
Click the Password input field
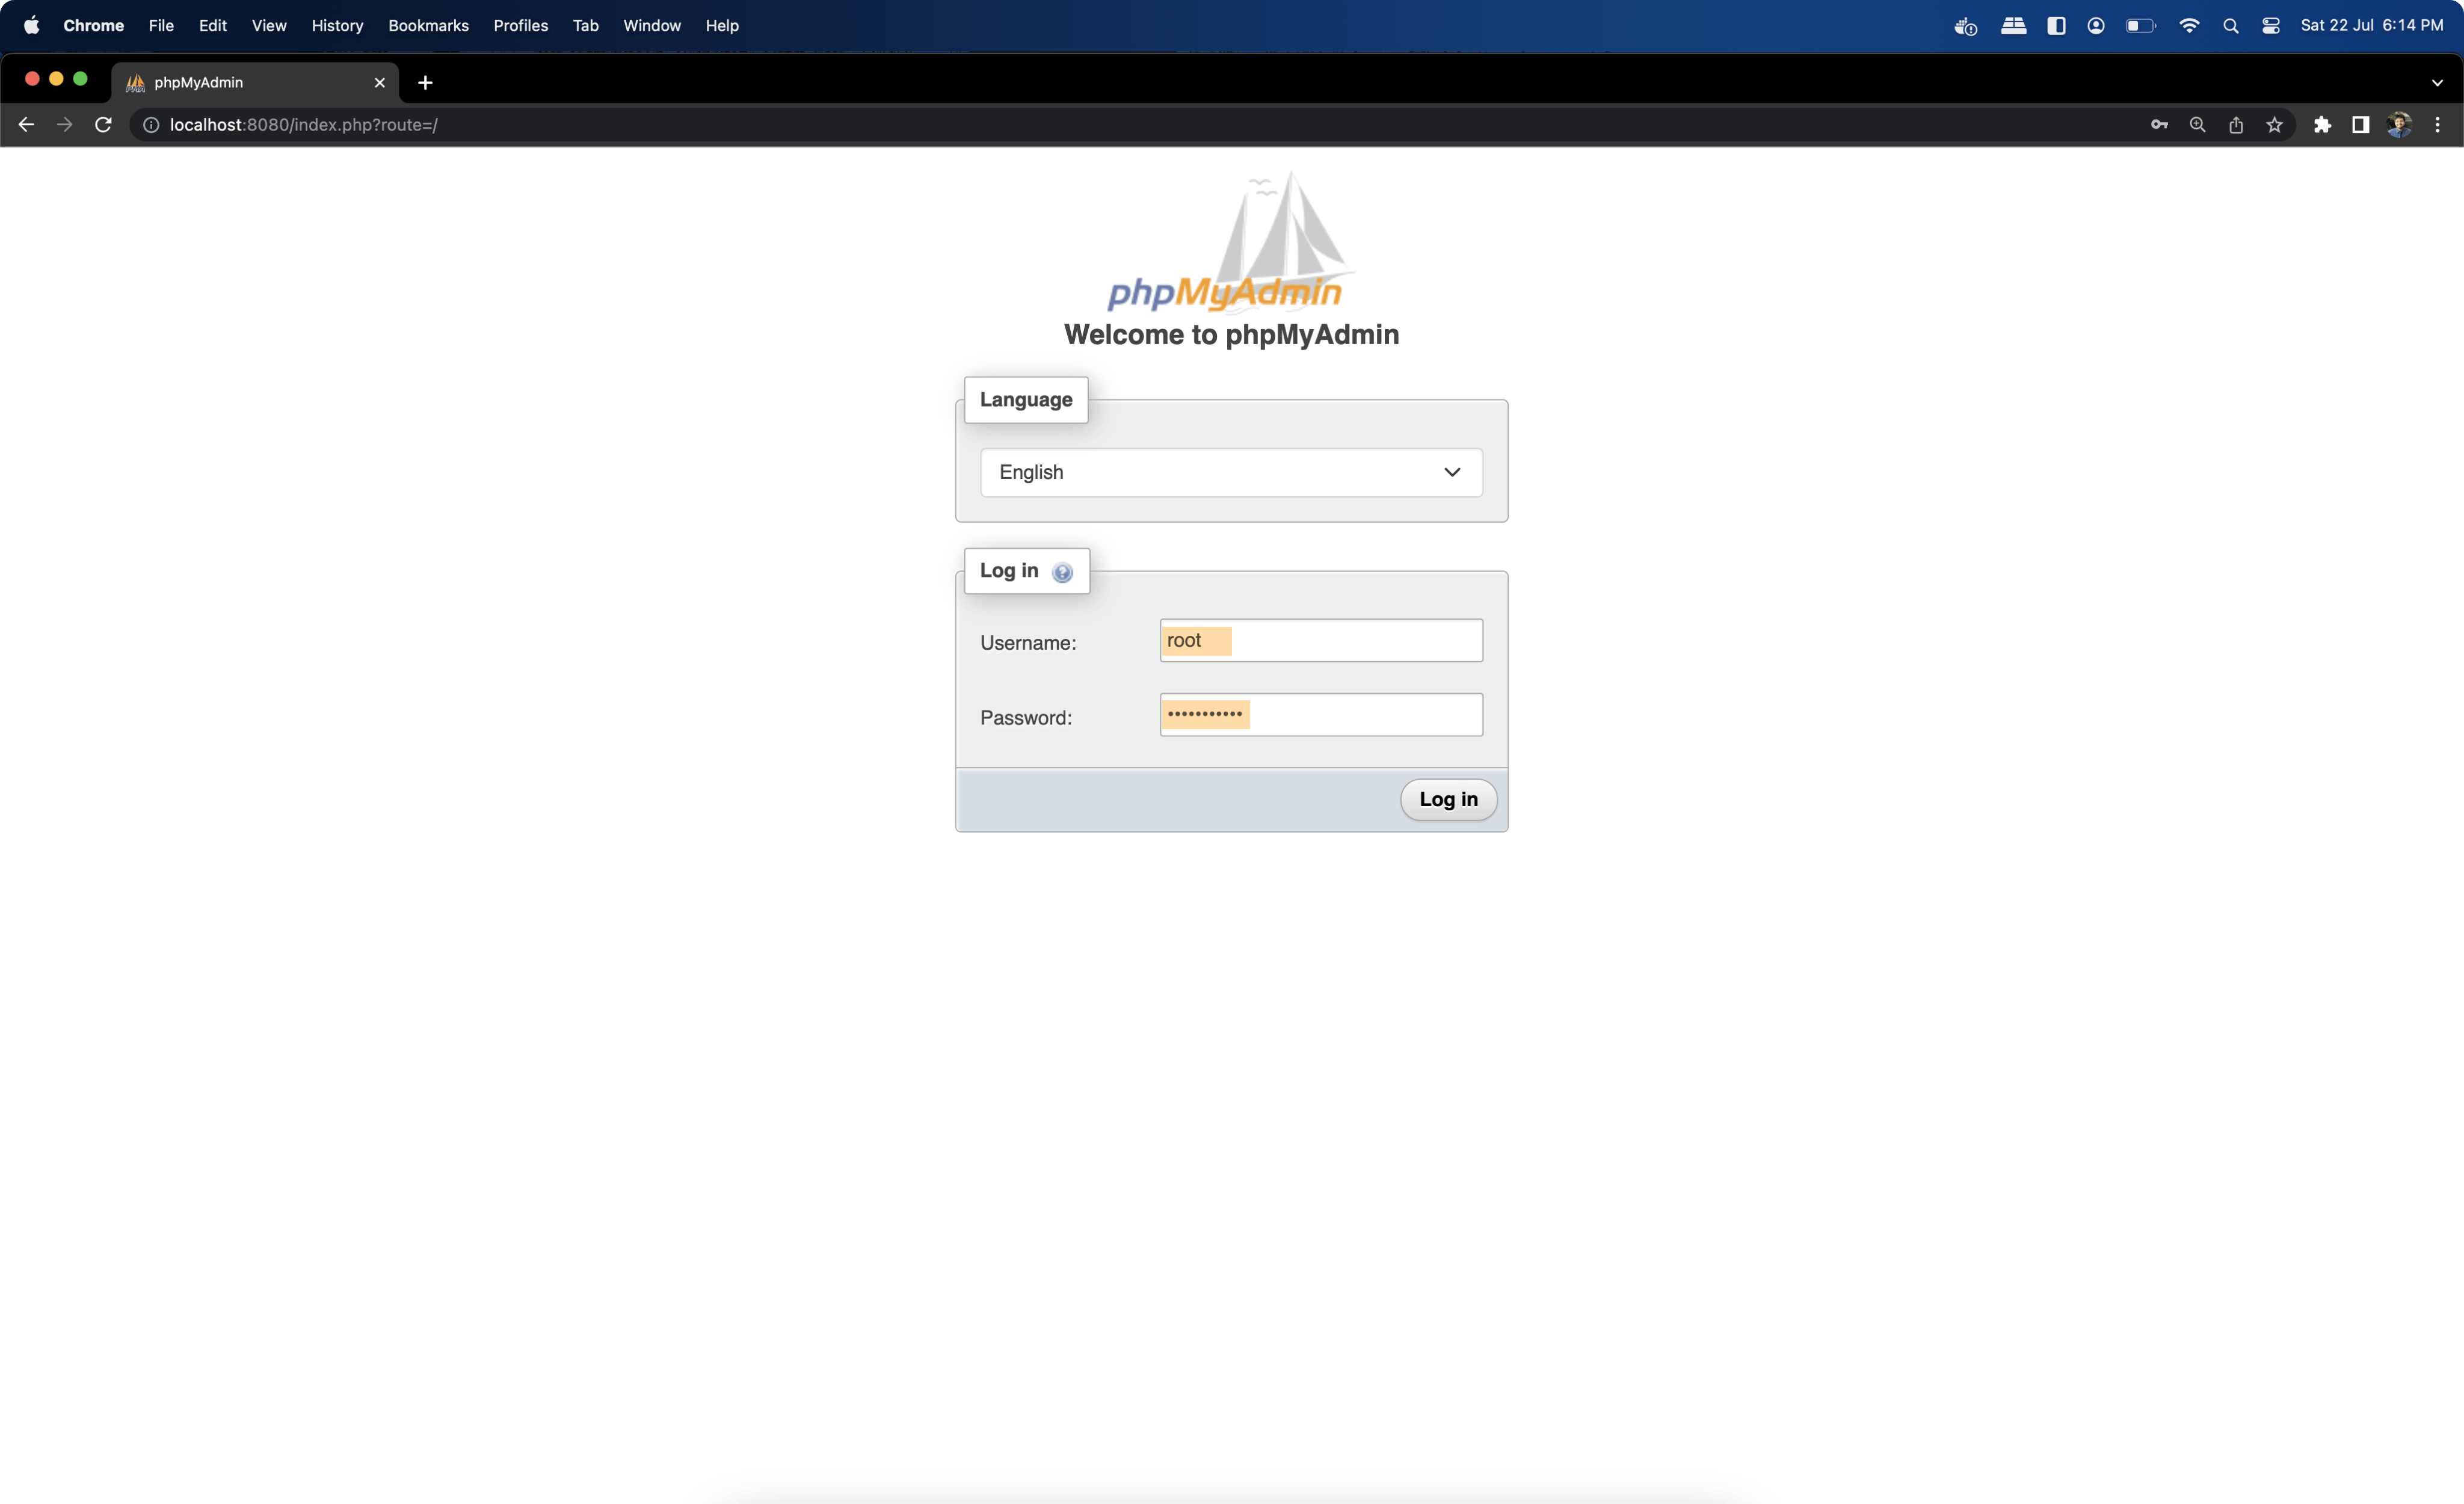coord(1321,714)
